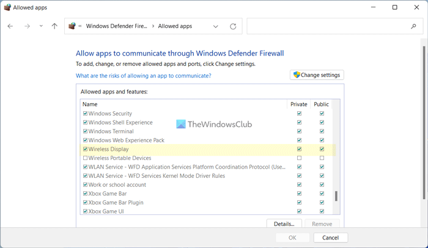Click the firewall icon in address bar
Viewport: 428px width, 248px height.
pyautogui.click(x=72, y=26)
